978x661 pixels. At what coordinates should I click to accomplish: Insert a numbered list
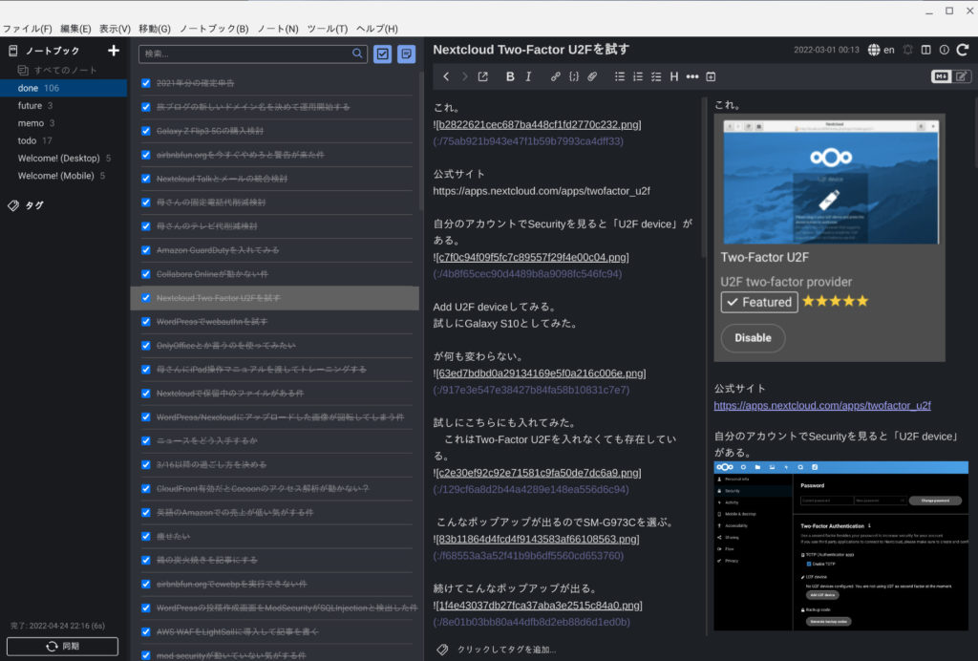pos(637,76)
